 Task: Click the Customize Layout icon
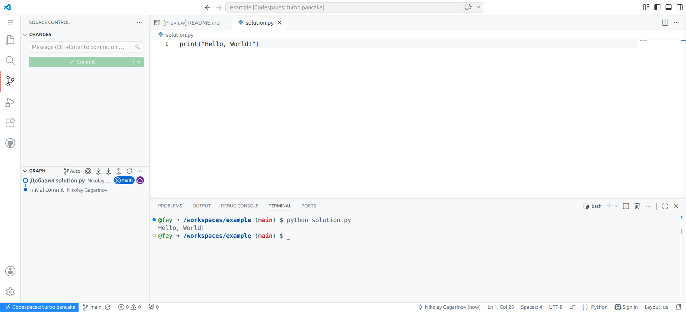click(x=646, y=7)
